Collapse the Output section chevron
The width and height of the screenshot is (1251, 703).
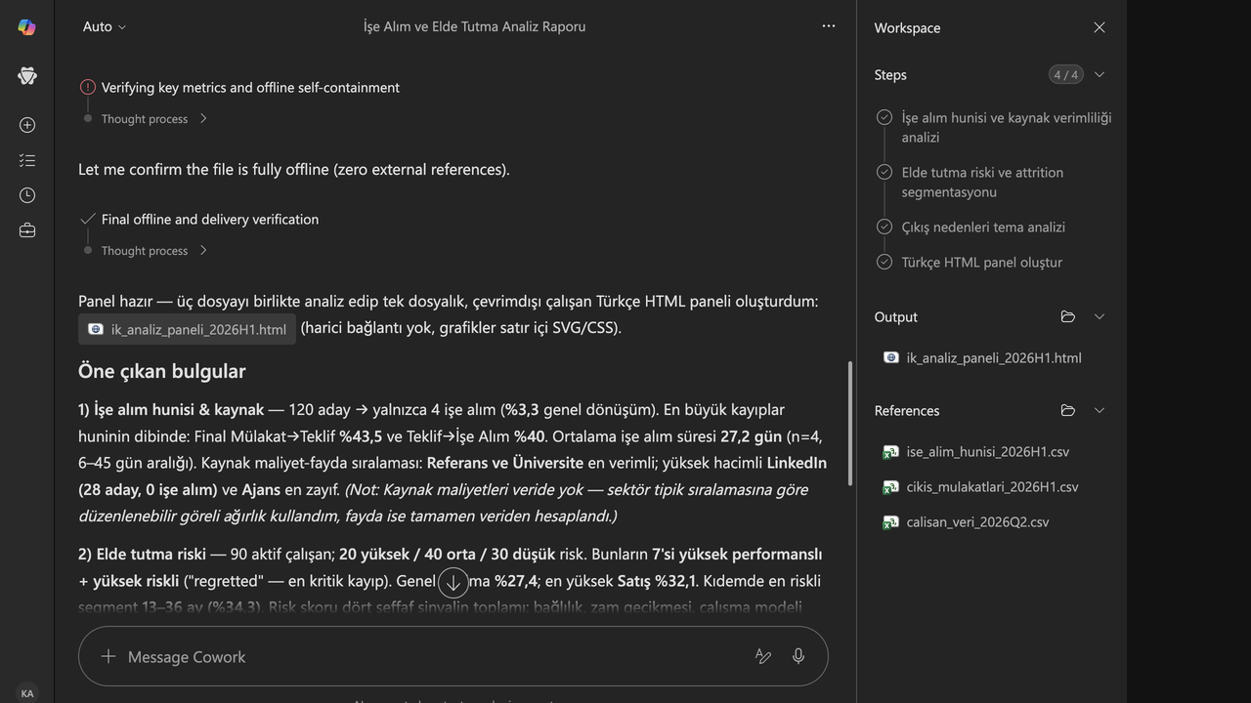point(1100,316)
